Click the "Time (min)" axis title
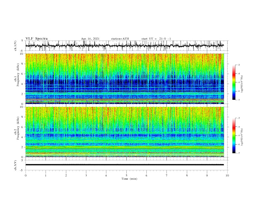The image size is (256, 197). [129, 179]
